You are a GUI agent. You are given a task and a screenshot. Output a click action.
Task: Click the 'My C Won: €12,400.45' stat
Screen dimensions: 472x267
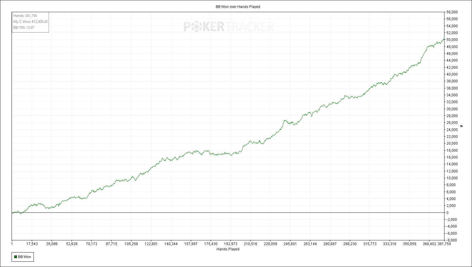31,22
